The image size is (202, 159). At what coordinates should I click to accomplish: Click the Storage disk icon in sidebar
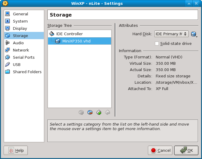click(x=8, y=36)
